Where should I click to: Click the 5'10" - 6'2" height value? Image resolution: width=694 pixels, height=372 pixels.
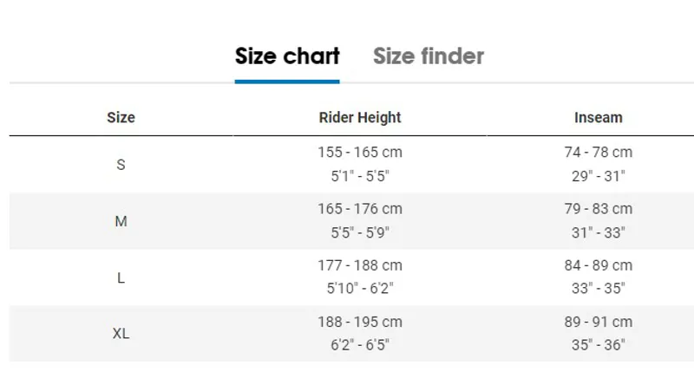coord(360,289)
